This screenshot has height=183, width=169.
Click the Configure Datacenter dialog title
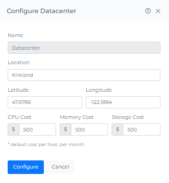click(42, 11)
